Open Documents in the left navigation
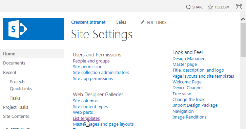The image size is (246, 129). 14,63
